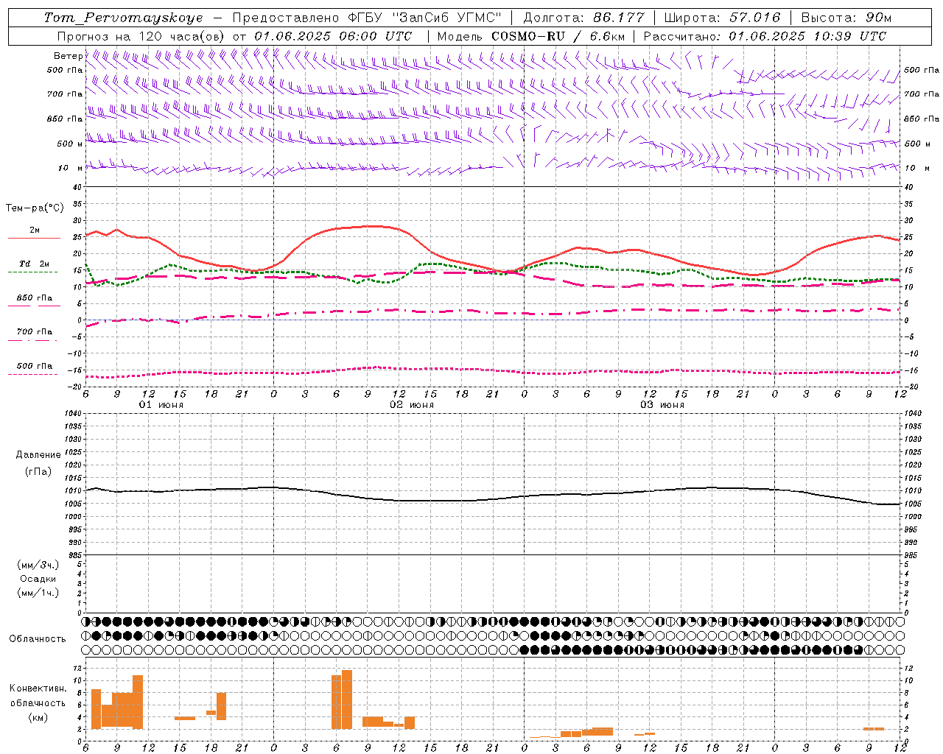Click the Тем-ра(°C) panel label

[x=35, y=208]
